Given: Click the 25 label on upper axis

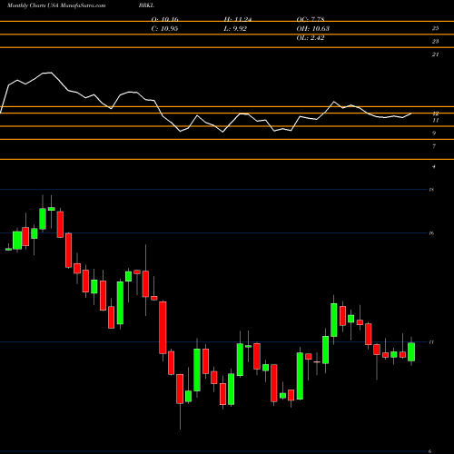Looking at the screenshot, I should (x=435, y=28).
